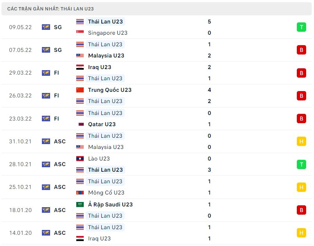The height and width of the screenshot is (246, 314).
Task: Open the Trung Quốc U23 team link
Action: [110, 90]
